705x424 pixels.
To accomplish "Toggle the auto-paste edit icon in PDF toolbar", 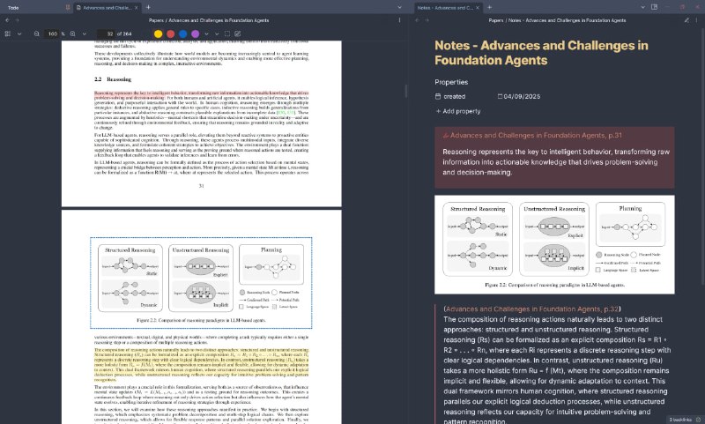I will 237,33.
